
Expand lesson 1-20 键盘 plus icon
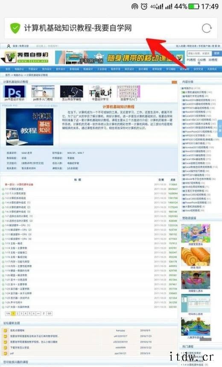tap(3, 275)
